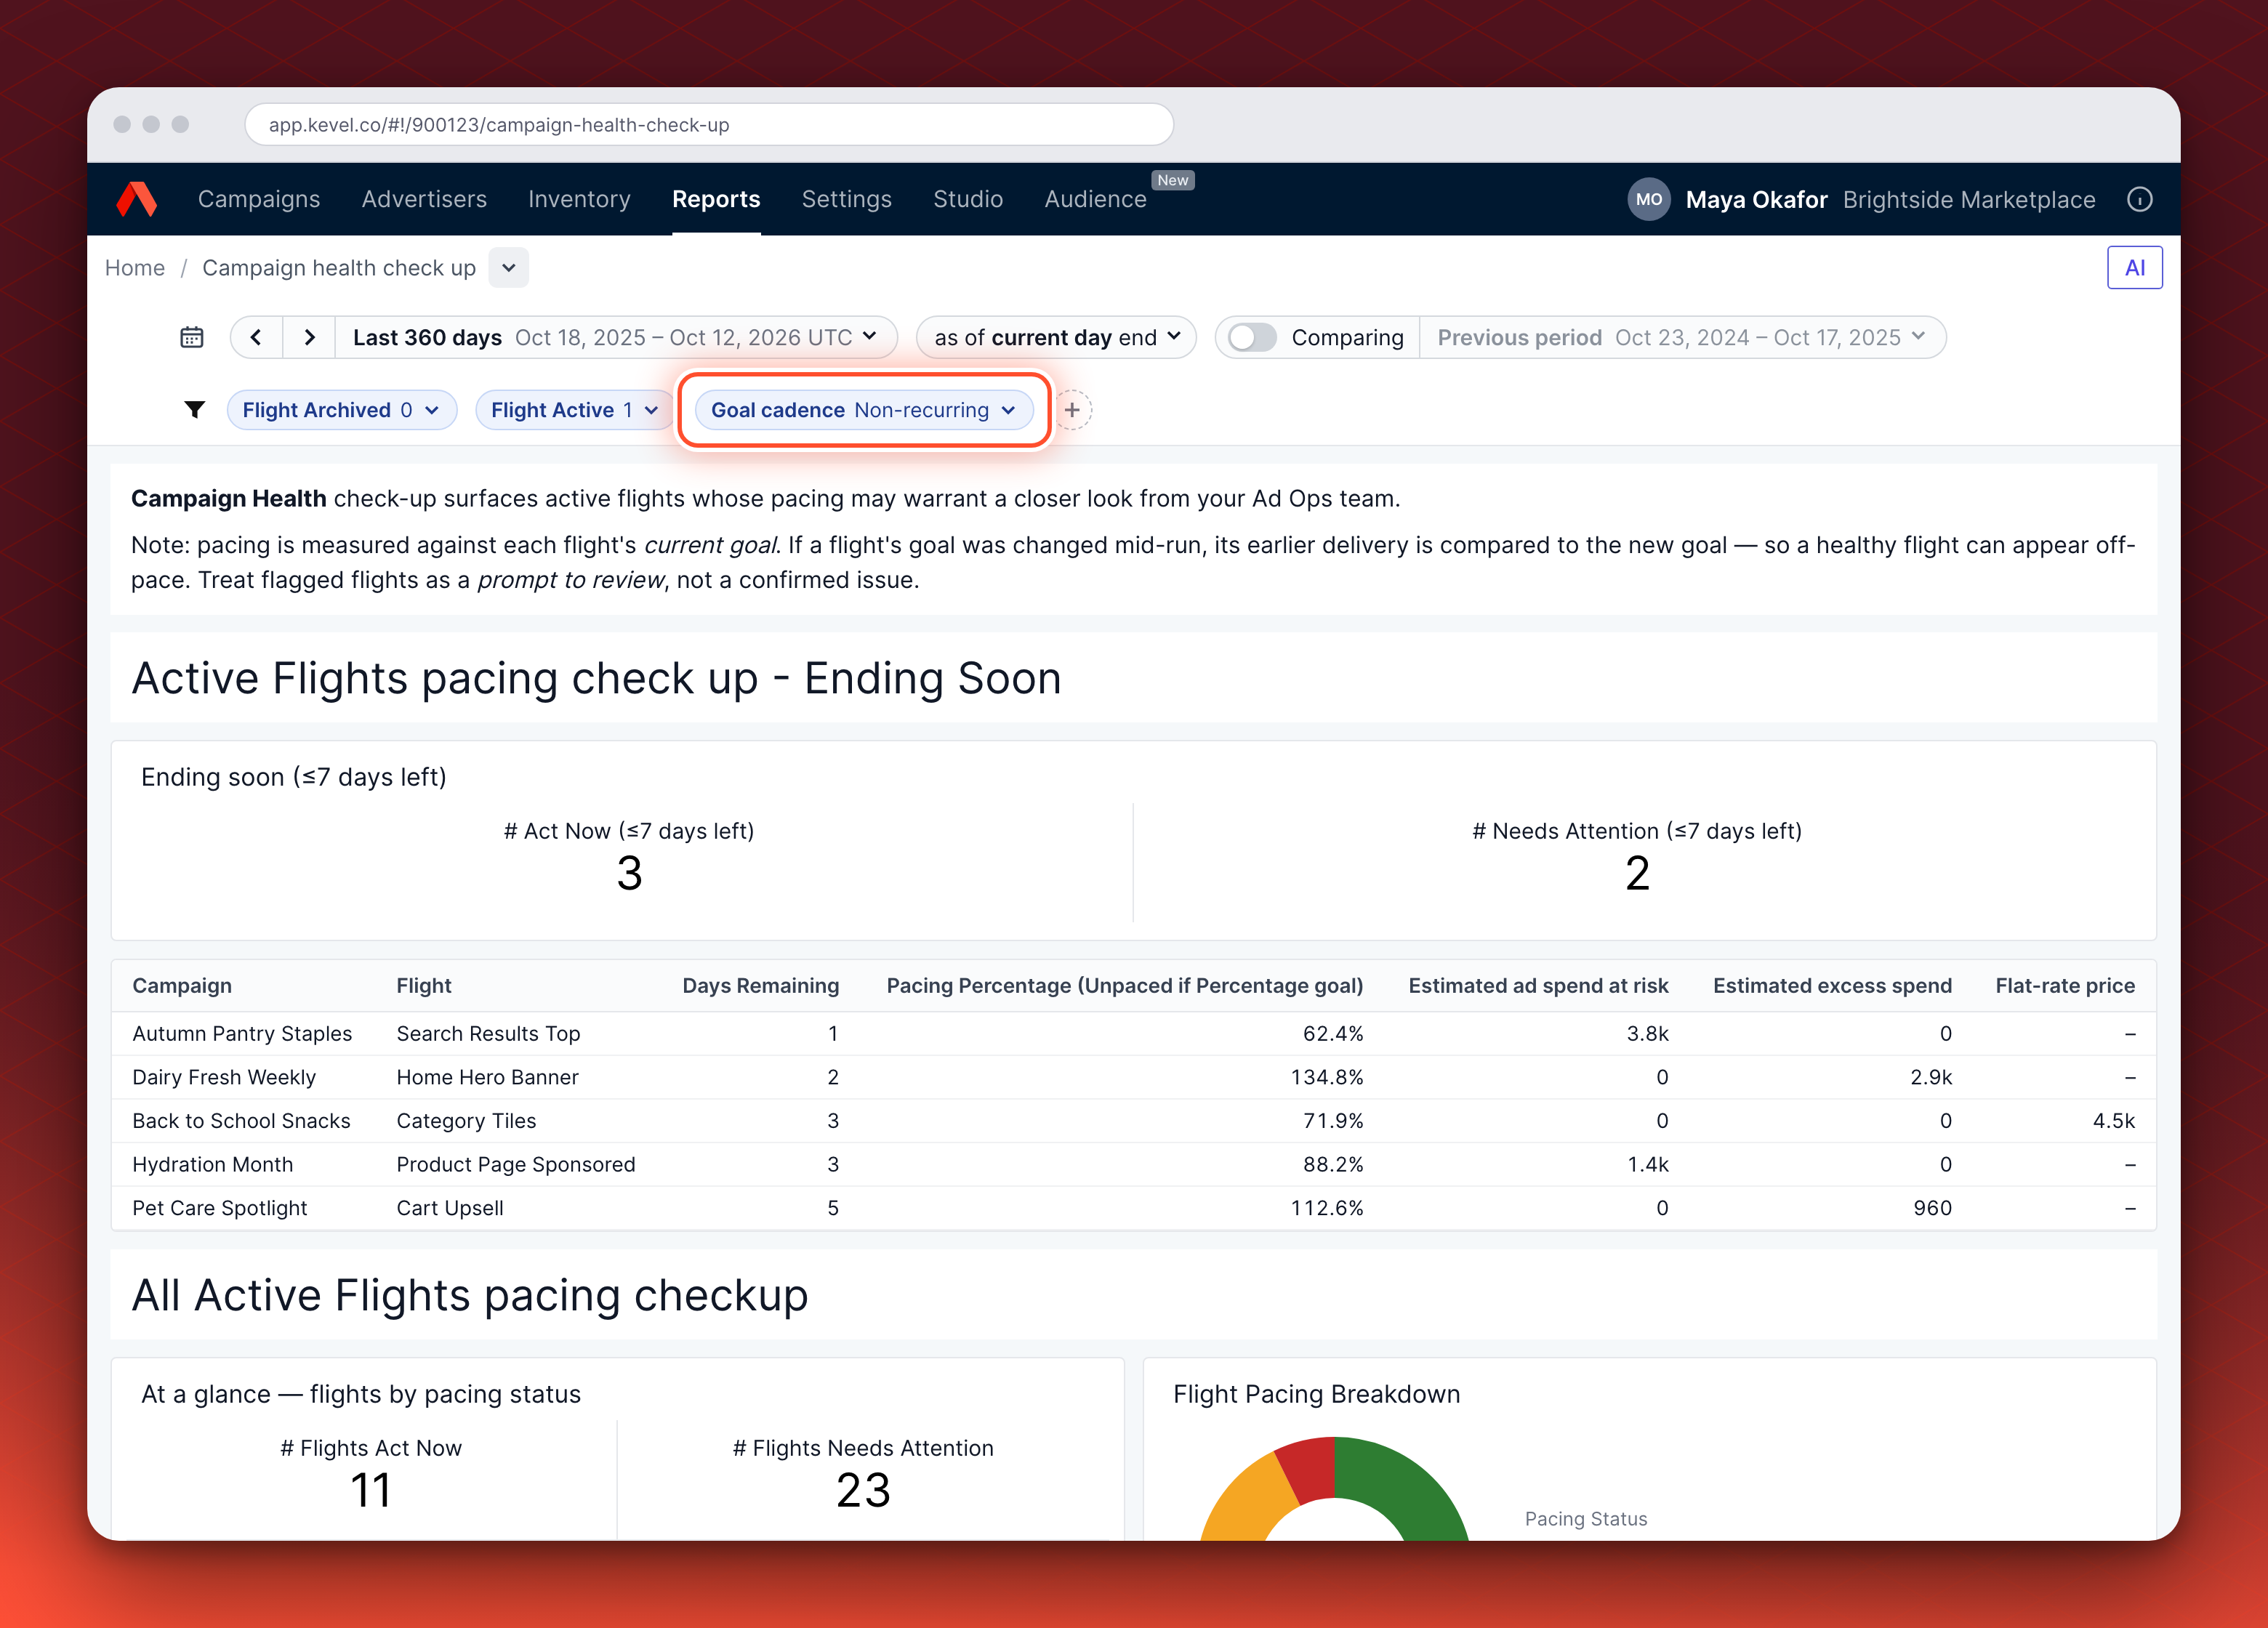Open the Studio nav tab
This screenshot has height=1628, width=2268.
point(968,200)
